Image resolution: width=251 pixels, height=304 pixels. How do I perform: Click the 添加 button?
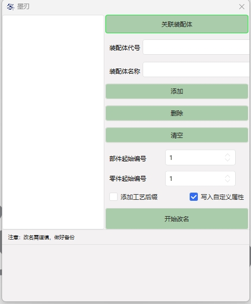[x=177, y=91]
